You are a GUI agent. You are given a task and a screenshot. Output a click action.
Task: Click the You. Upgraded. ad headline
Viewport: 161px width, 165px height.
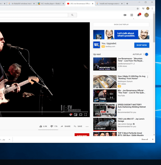pos(109,44)
